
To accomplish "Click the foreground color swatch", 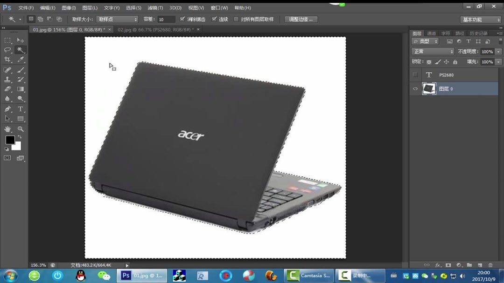I will (10, 140).
